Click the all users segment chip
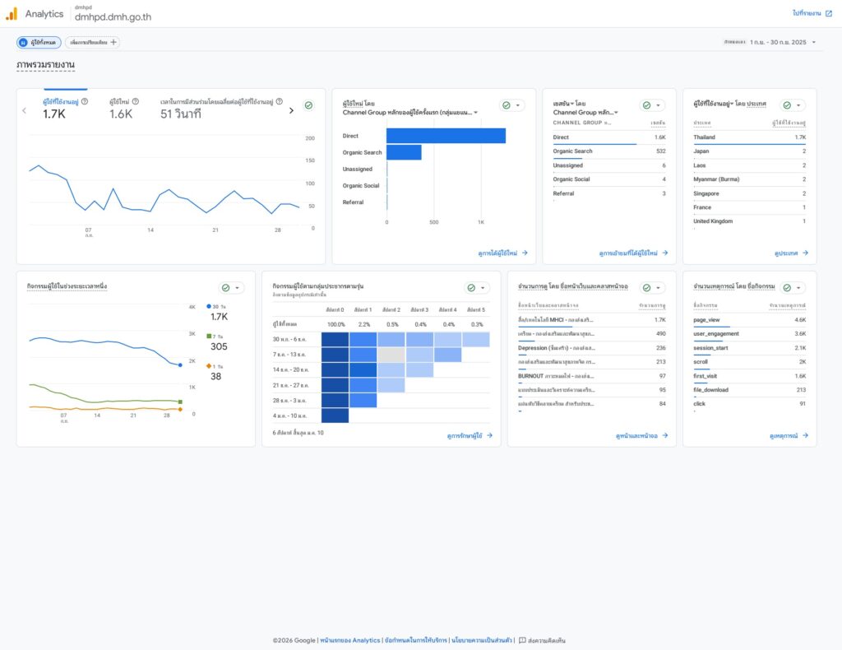This screenshot has height=650, width=842. point(39,42)
